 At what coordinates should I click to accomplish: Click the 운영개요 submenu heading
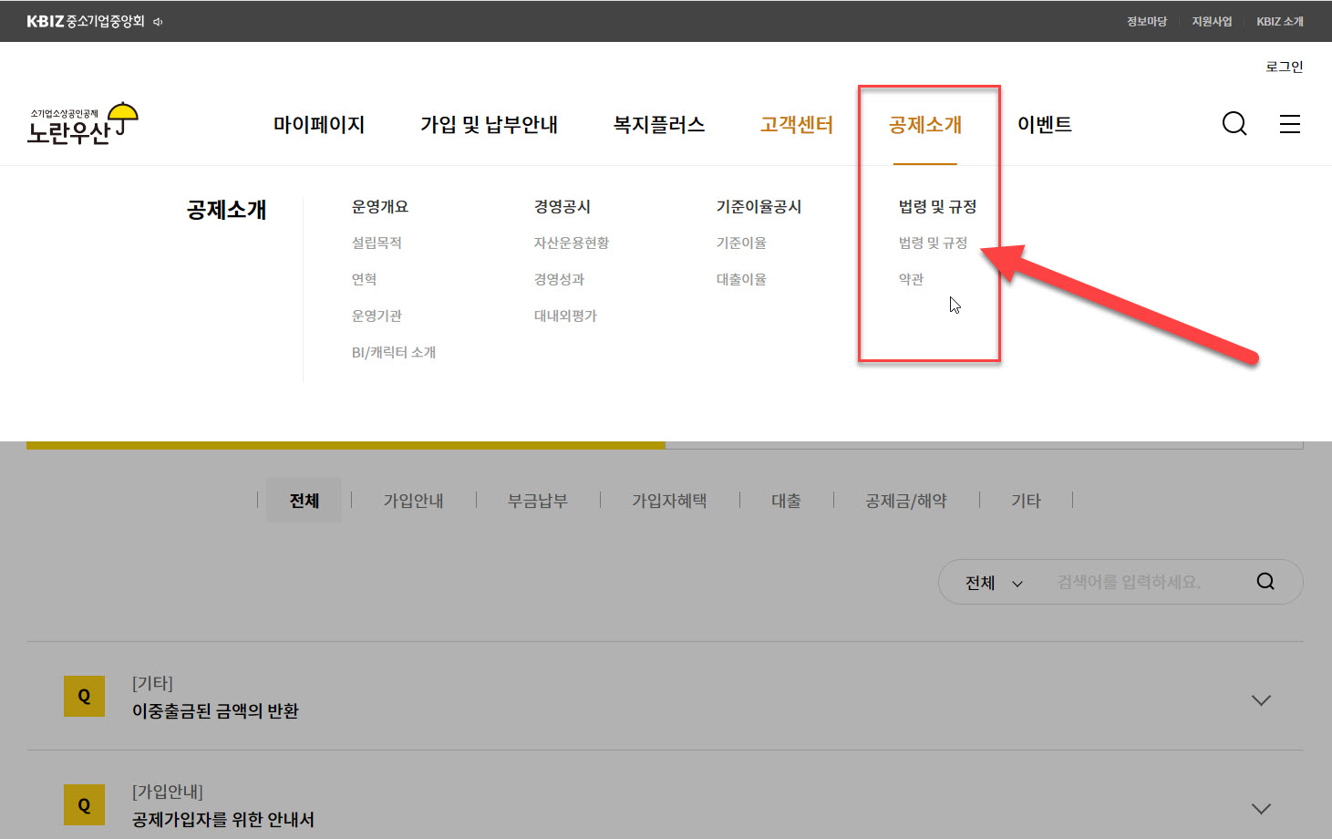[x=380, y=207]
